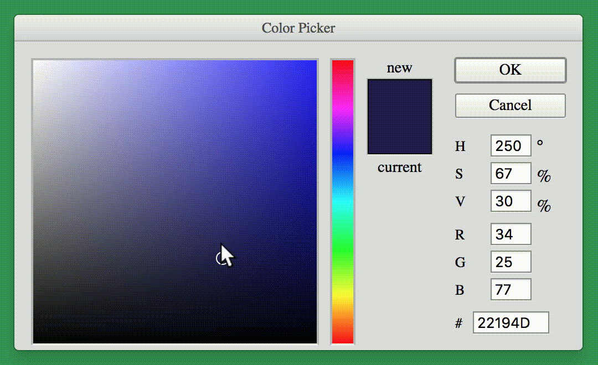Click the 'H' hue label
598x365 pixels.
tap(460, 147)
